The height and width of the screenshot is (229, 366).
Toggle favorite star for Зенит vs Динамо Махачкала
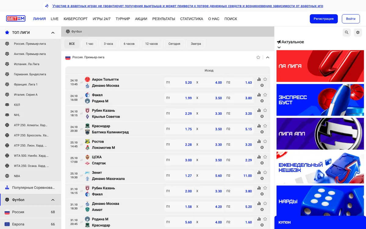click(x=265, y=173)
